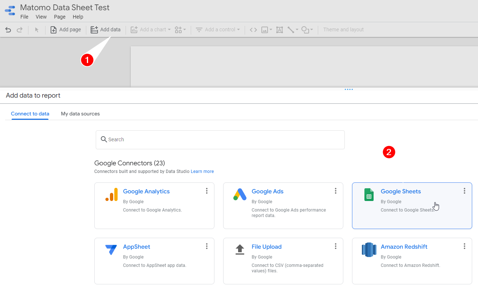Open the File menu
Screen dimensions: 478x288
24,17
